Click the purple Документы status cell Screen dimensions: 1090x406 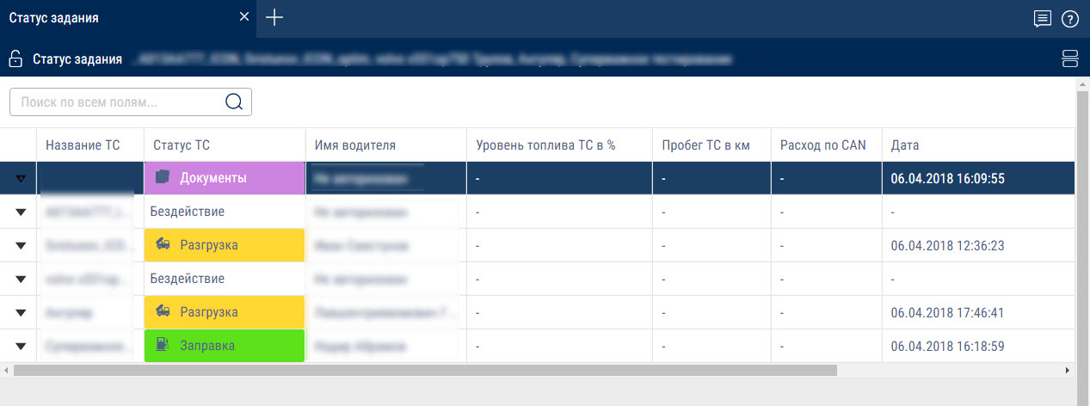point(225,178)
